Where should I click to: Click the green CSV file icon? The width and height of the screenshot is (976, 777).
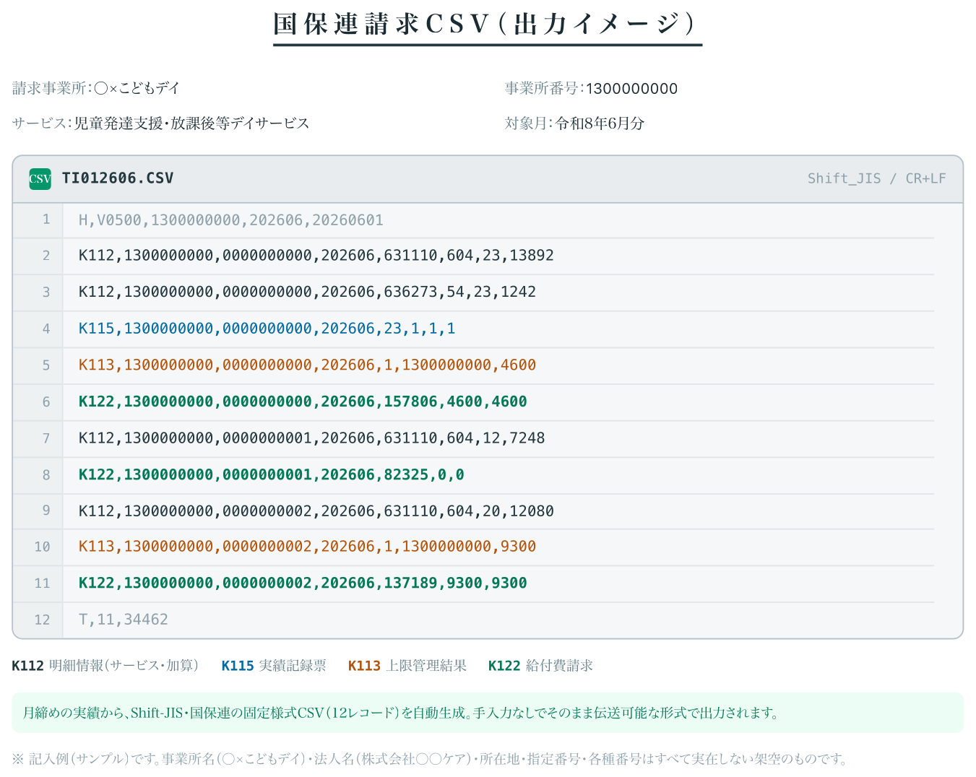40,179
